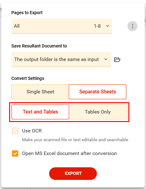Click the red EXPORT button
This screenshot has height=189, width=146.
pyautogui.click(x=73, y=174)
